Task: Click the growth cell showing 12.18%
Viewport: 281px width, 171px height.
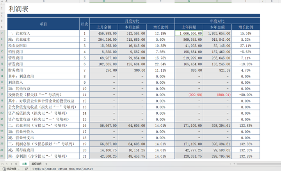Action: 160,33
